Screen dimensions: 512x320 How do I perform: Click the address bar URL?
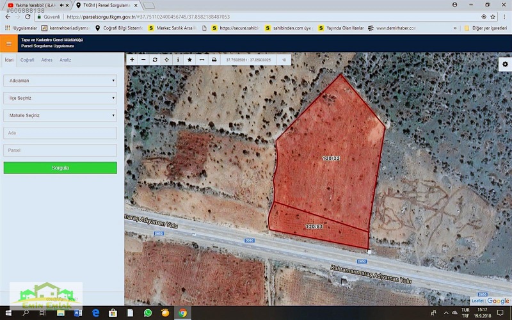[148, 17]
